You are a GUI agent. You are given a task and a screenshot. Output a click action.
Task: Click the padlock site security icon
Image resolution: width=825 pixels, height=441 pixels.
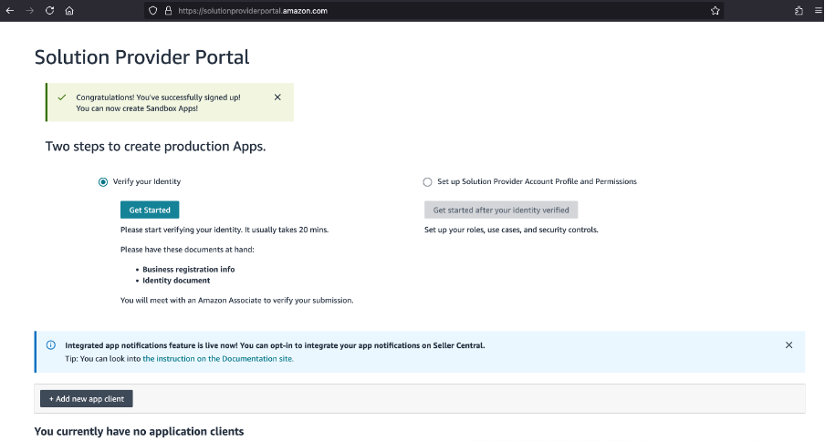168,11
